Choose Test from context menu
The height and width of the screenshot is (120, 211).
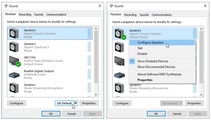tap(162, 48)
